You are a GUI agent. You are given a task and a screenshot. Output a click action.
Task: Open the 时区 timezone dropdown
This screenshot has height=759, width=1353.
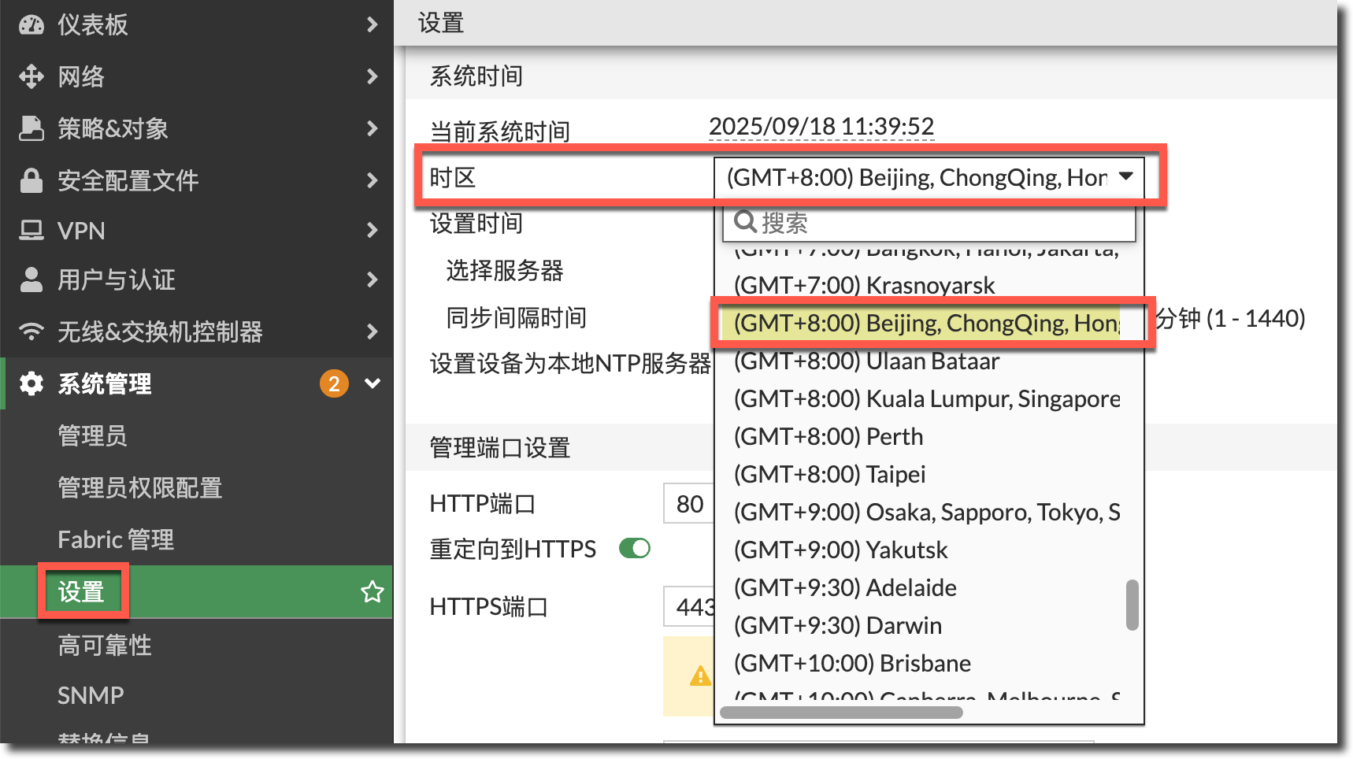pyautogui.click(x=928, y=177)
